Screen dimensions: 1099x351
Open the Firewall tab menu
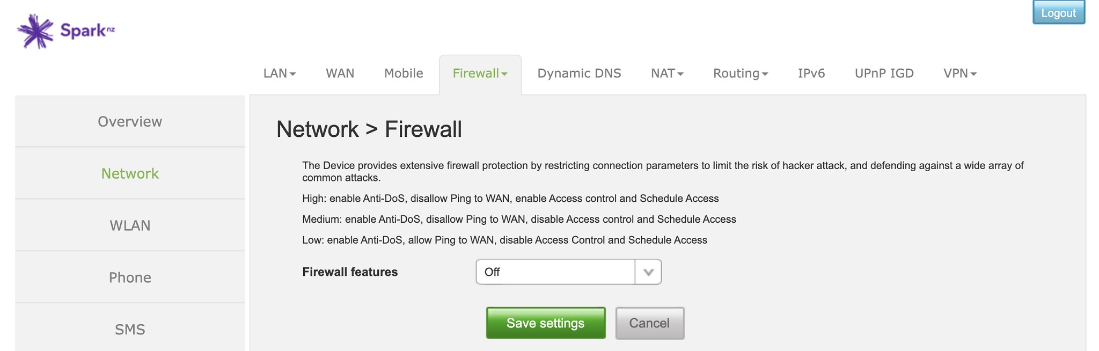point(480,74)
